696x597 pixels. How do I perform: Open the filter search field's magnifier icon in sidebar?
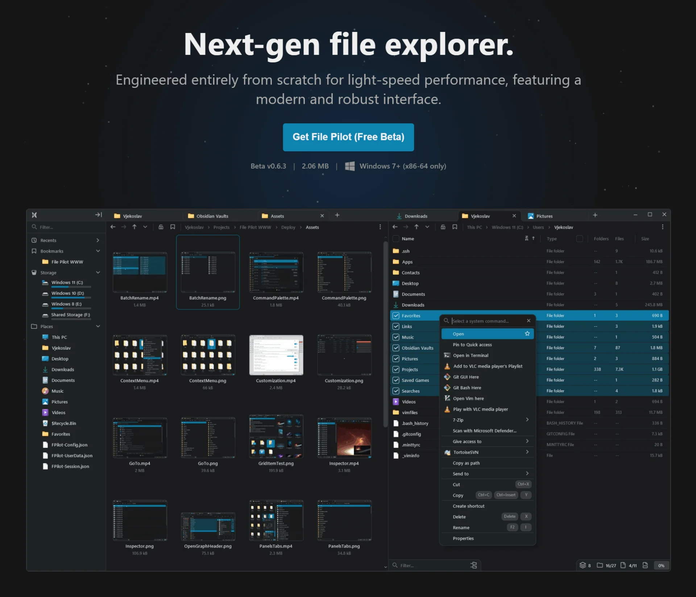[34, 227]
